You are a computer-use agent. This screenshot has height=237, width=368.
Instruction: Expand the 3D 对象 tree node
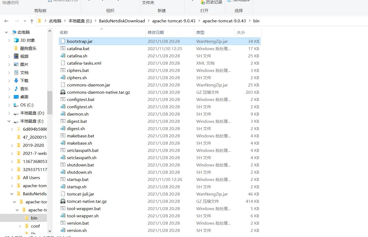pos(9,40)
